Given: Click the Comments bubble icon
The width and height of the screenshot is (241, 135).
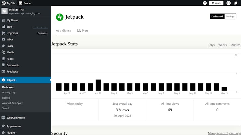Looking at the screenshot, I should tap(3, 65).
